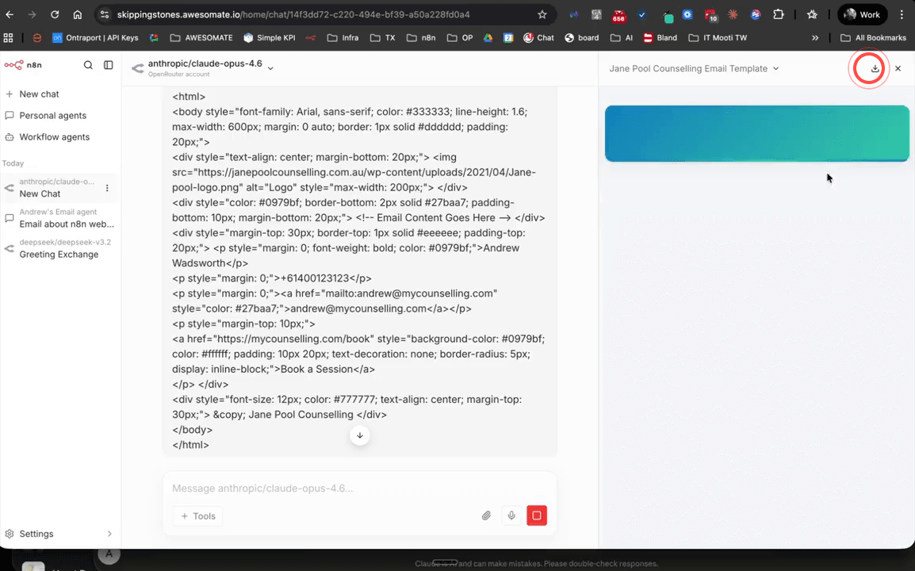Screen dimensions: 915x571
Task: Jump to bottom with the scroll-down arrow
Action: click(360, 435)
